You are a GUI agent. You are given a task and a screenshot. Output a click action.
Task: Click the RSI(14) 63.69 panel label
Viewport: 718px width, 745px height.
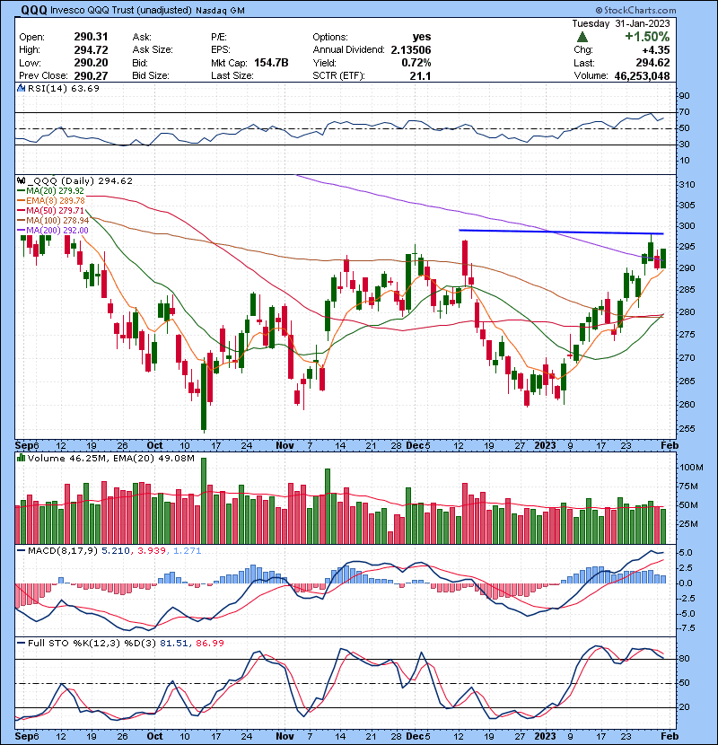pyautogui.click(x=64, y=88)
